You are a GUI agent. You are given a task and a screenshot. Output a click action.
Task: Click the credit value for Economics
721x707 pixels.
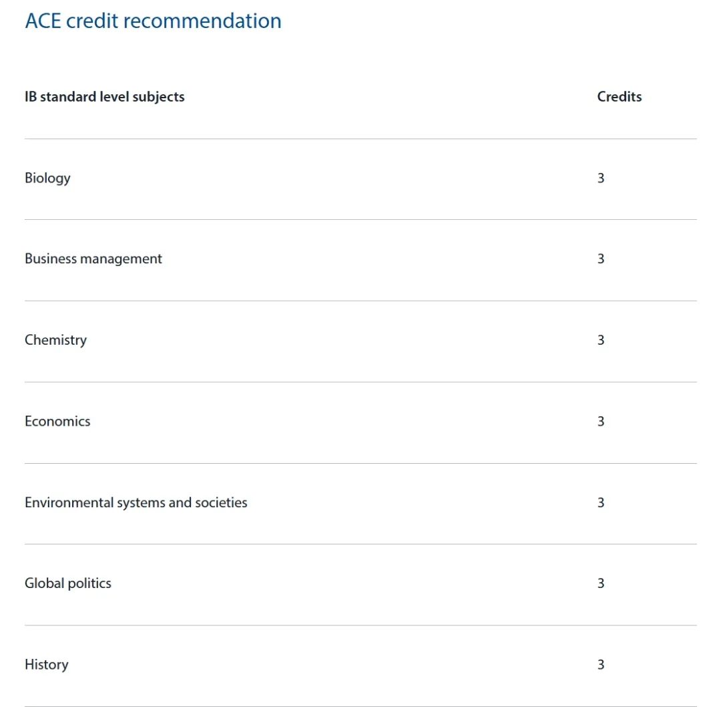pos(601,421)
